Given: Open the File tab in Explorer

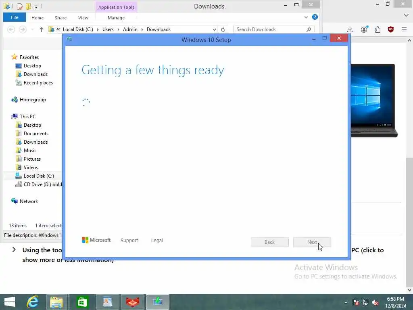Looking at the screenshot, I should 15,17.
